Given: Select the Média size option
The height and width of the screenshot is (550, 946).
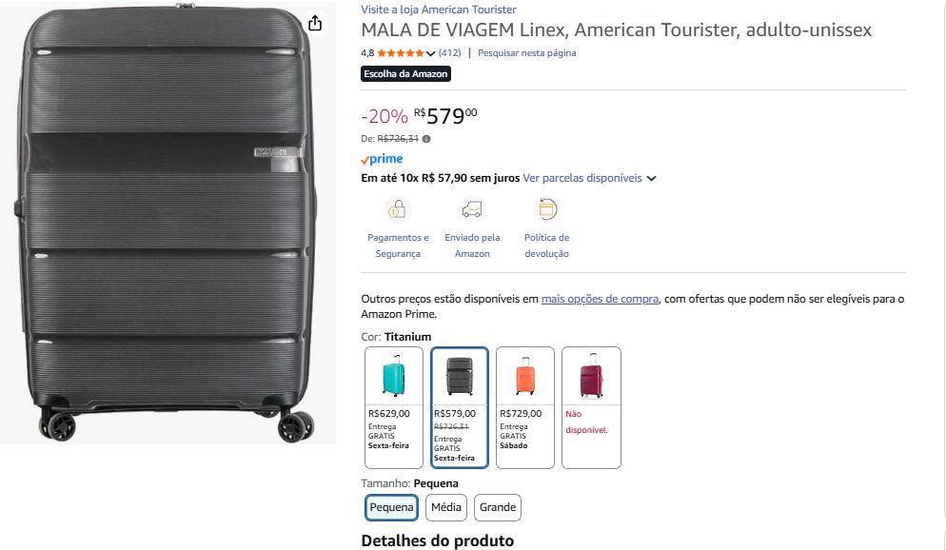Looking at the screenshot, I should (445, 507).
